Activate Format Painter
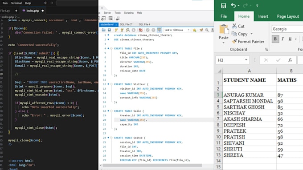The height and width of the screenshot is (170, 303). (x=248, y=41)
